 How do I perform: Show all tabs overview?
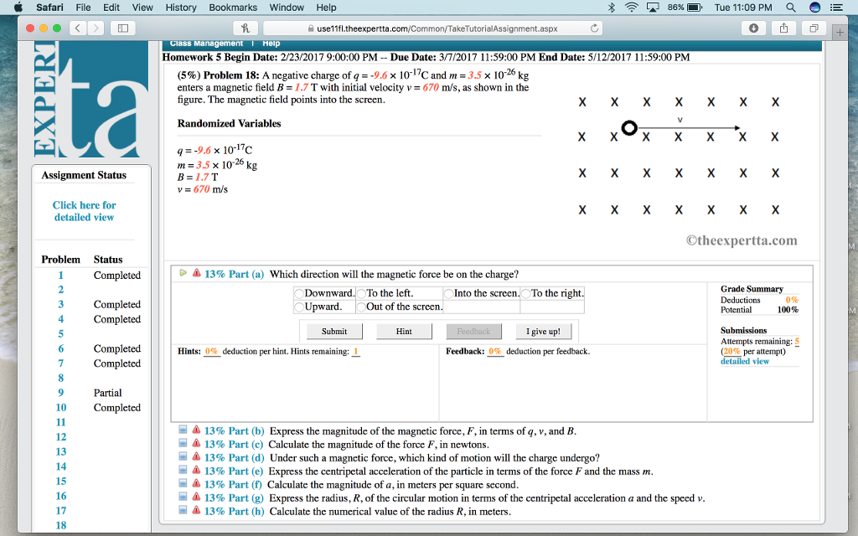tap(814, 28)
